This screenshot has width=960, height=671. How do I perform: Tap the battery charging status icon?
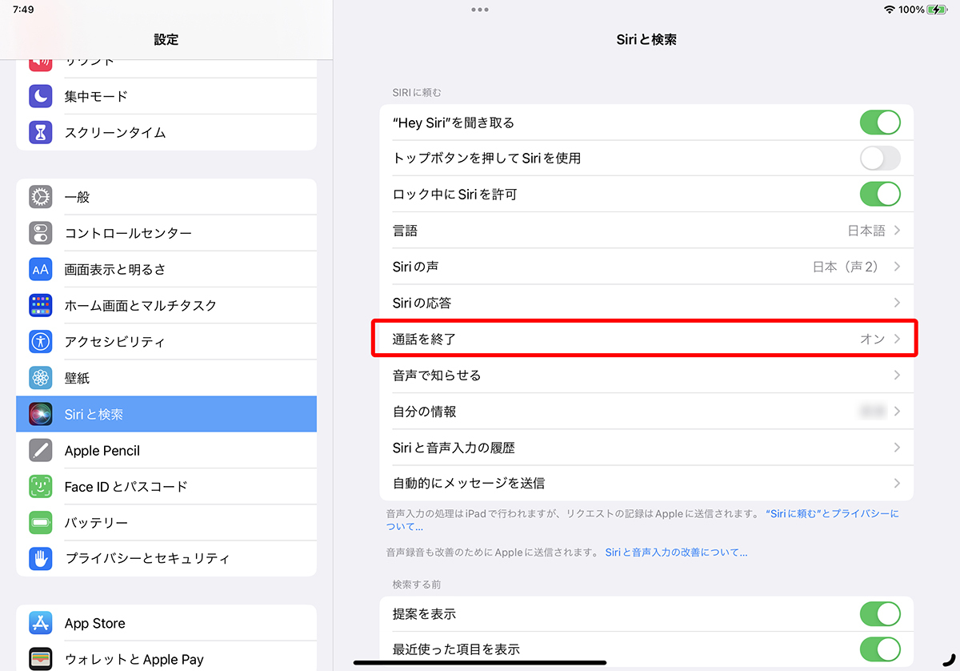coord(937,10)
